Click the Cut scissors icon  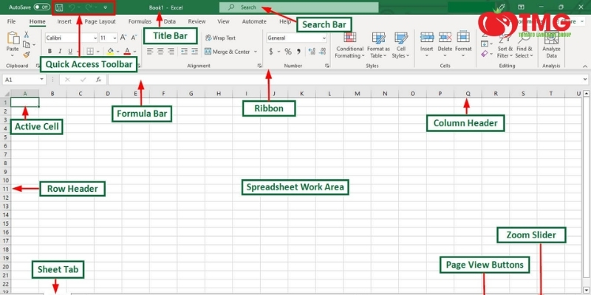tap(27, 35)
